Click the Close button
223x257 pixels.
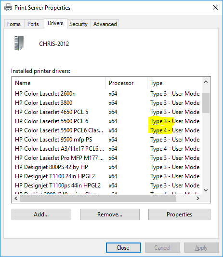point(123,248)
